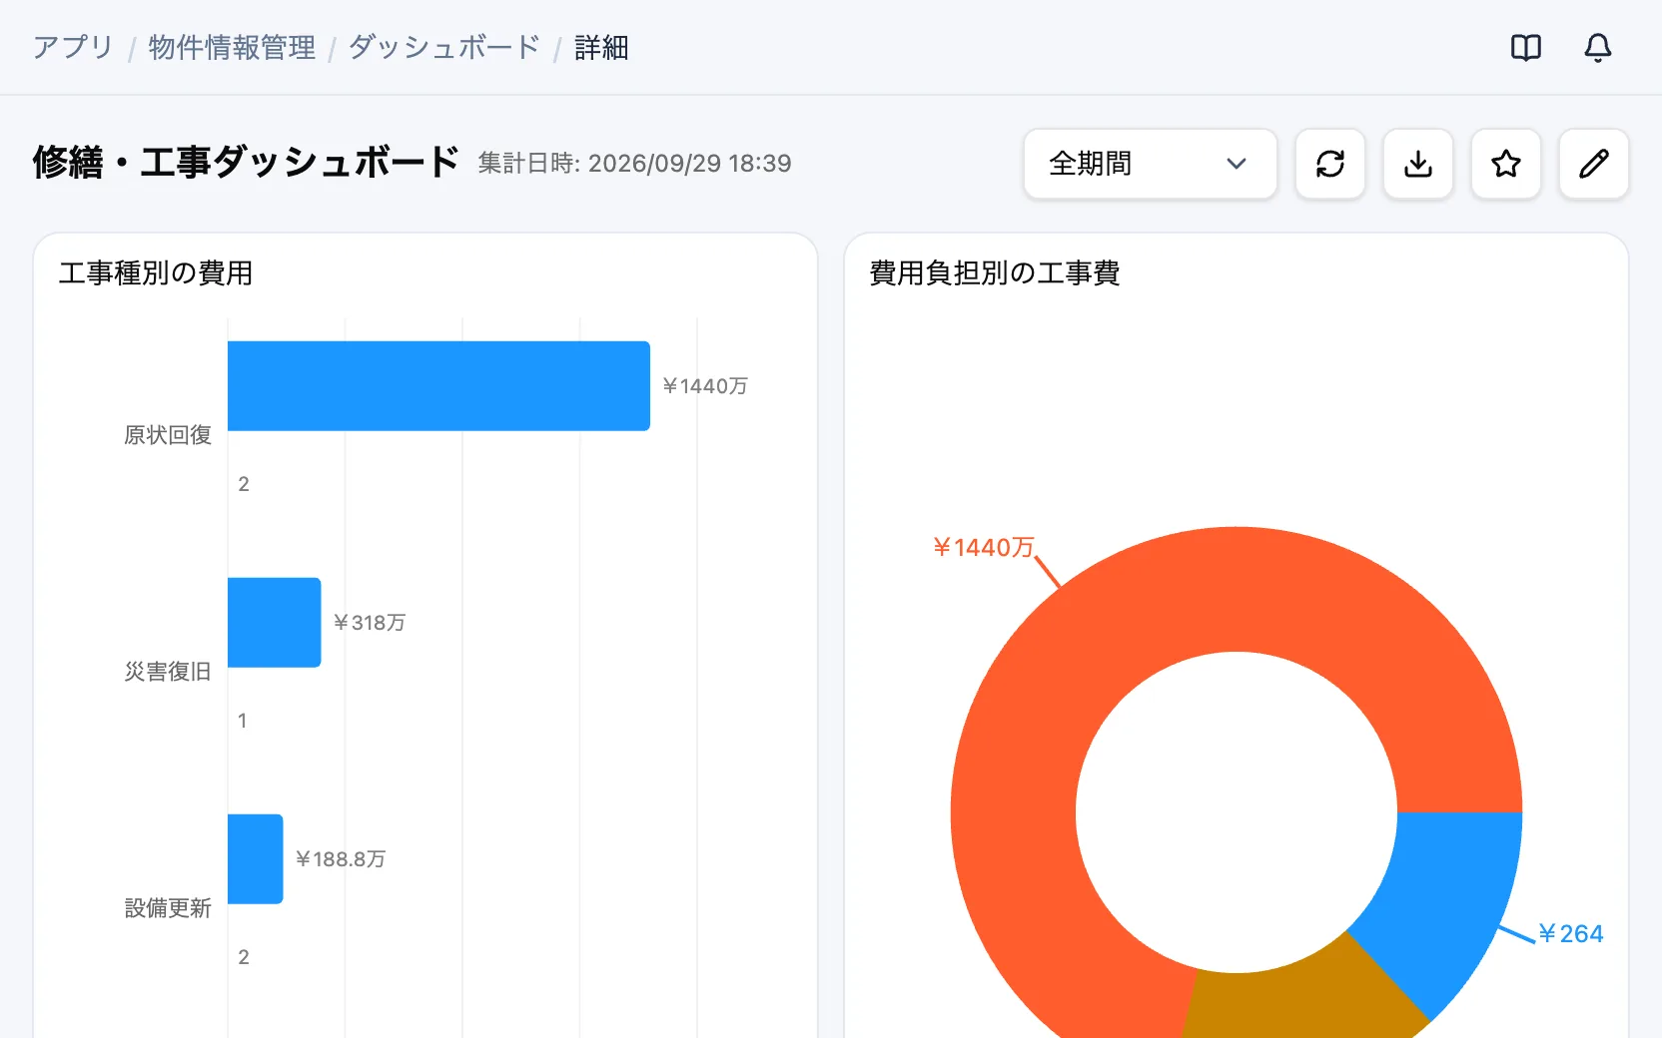Click the 原状回復 bar in chart

(x=438, y=386)
